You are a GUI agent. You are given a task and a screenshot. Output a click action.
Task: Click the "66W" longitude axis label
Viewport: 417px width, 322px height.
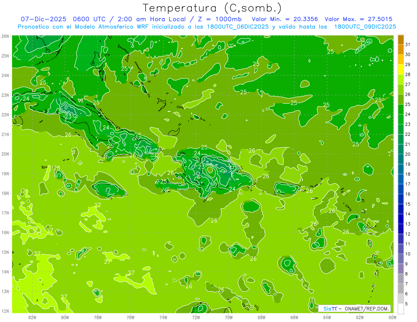click(x=294, y=317)
